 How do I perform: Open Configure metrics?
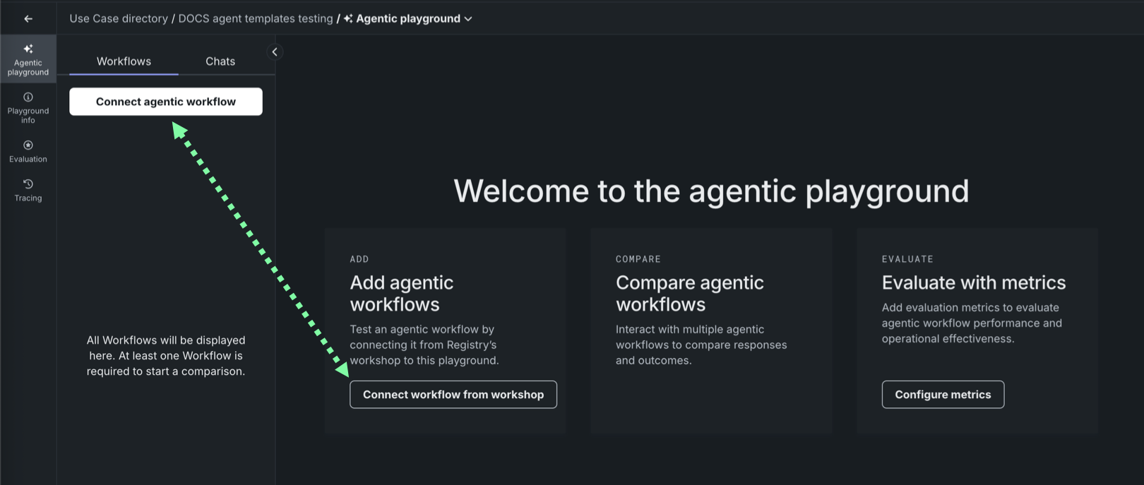coord(943,395)
